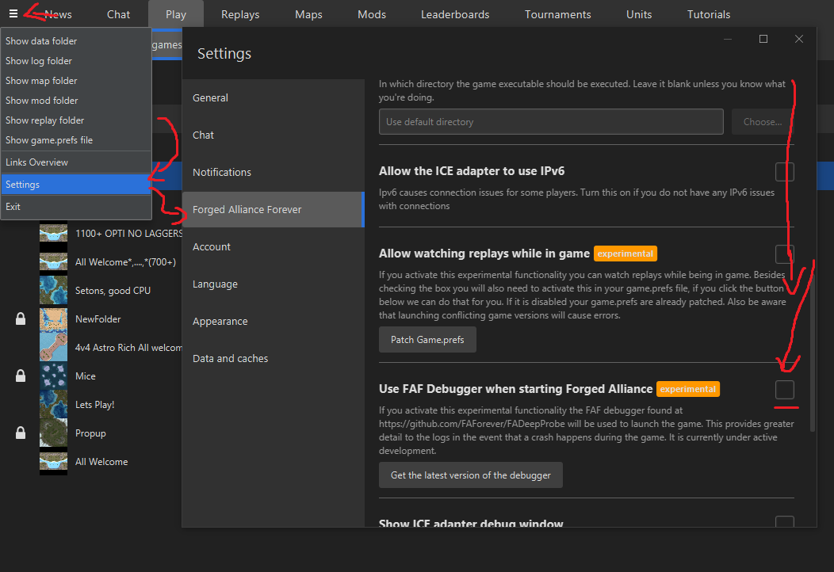This screenshot has height=572, width=834.
Task: Enable Allow the ICE adapter to use IPv6
Action: (785, 172)
